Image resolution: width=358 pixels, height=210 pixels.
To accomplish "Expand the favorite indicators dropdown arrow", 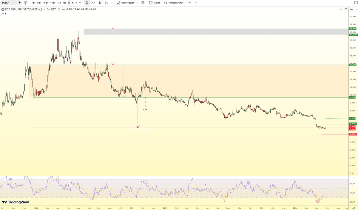I will [137, 3].
